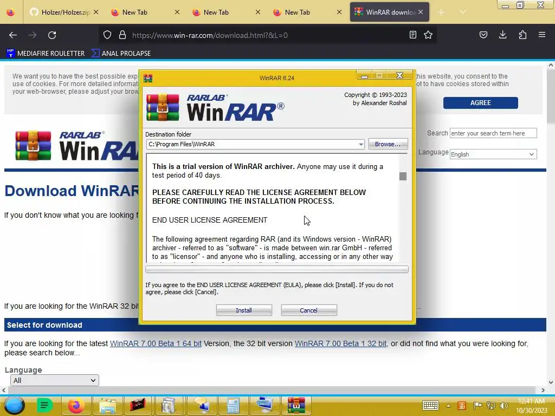This screenshot has height=416, width=555.
Task: Toggle reader view icon
Action: [x=412, y=35]
